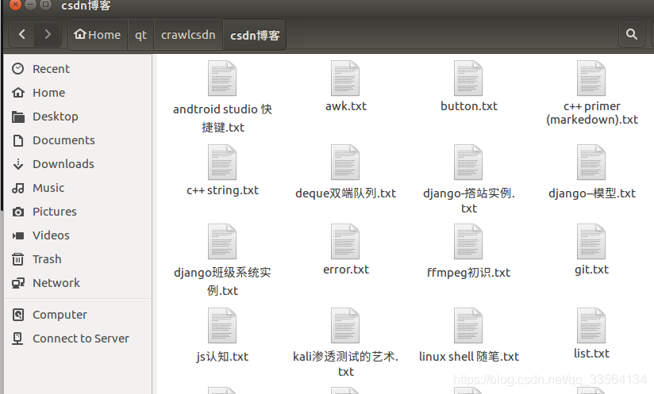Go forward with the right arrow button
Image resolution: width=654 pixels, height=394 pixels.
(48, 34)
